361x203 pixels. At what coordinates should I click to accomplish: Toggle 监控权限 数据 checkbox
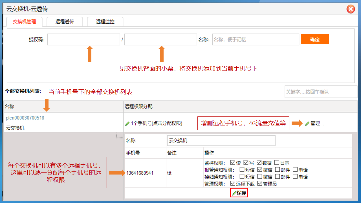point(259,163)
